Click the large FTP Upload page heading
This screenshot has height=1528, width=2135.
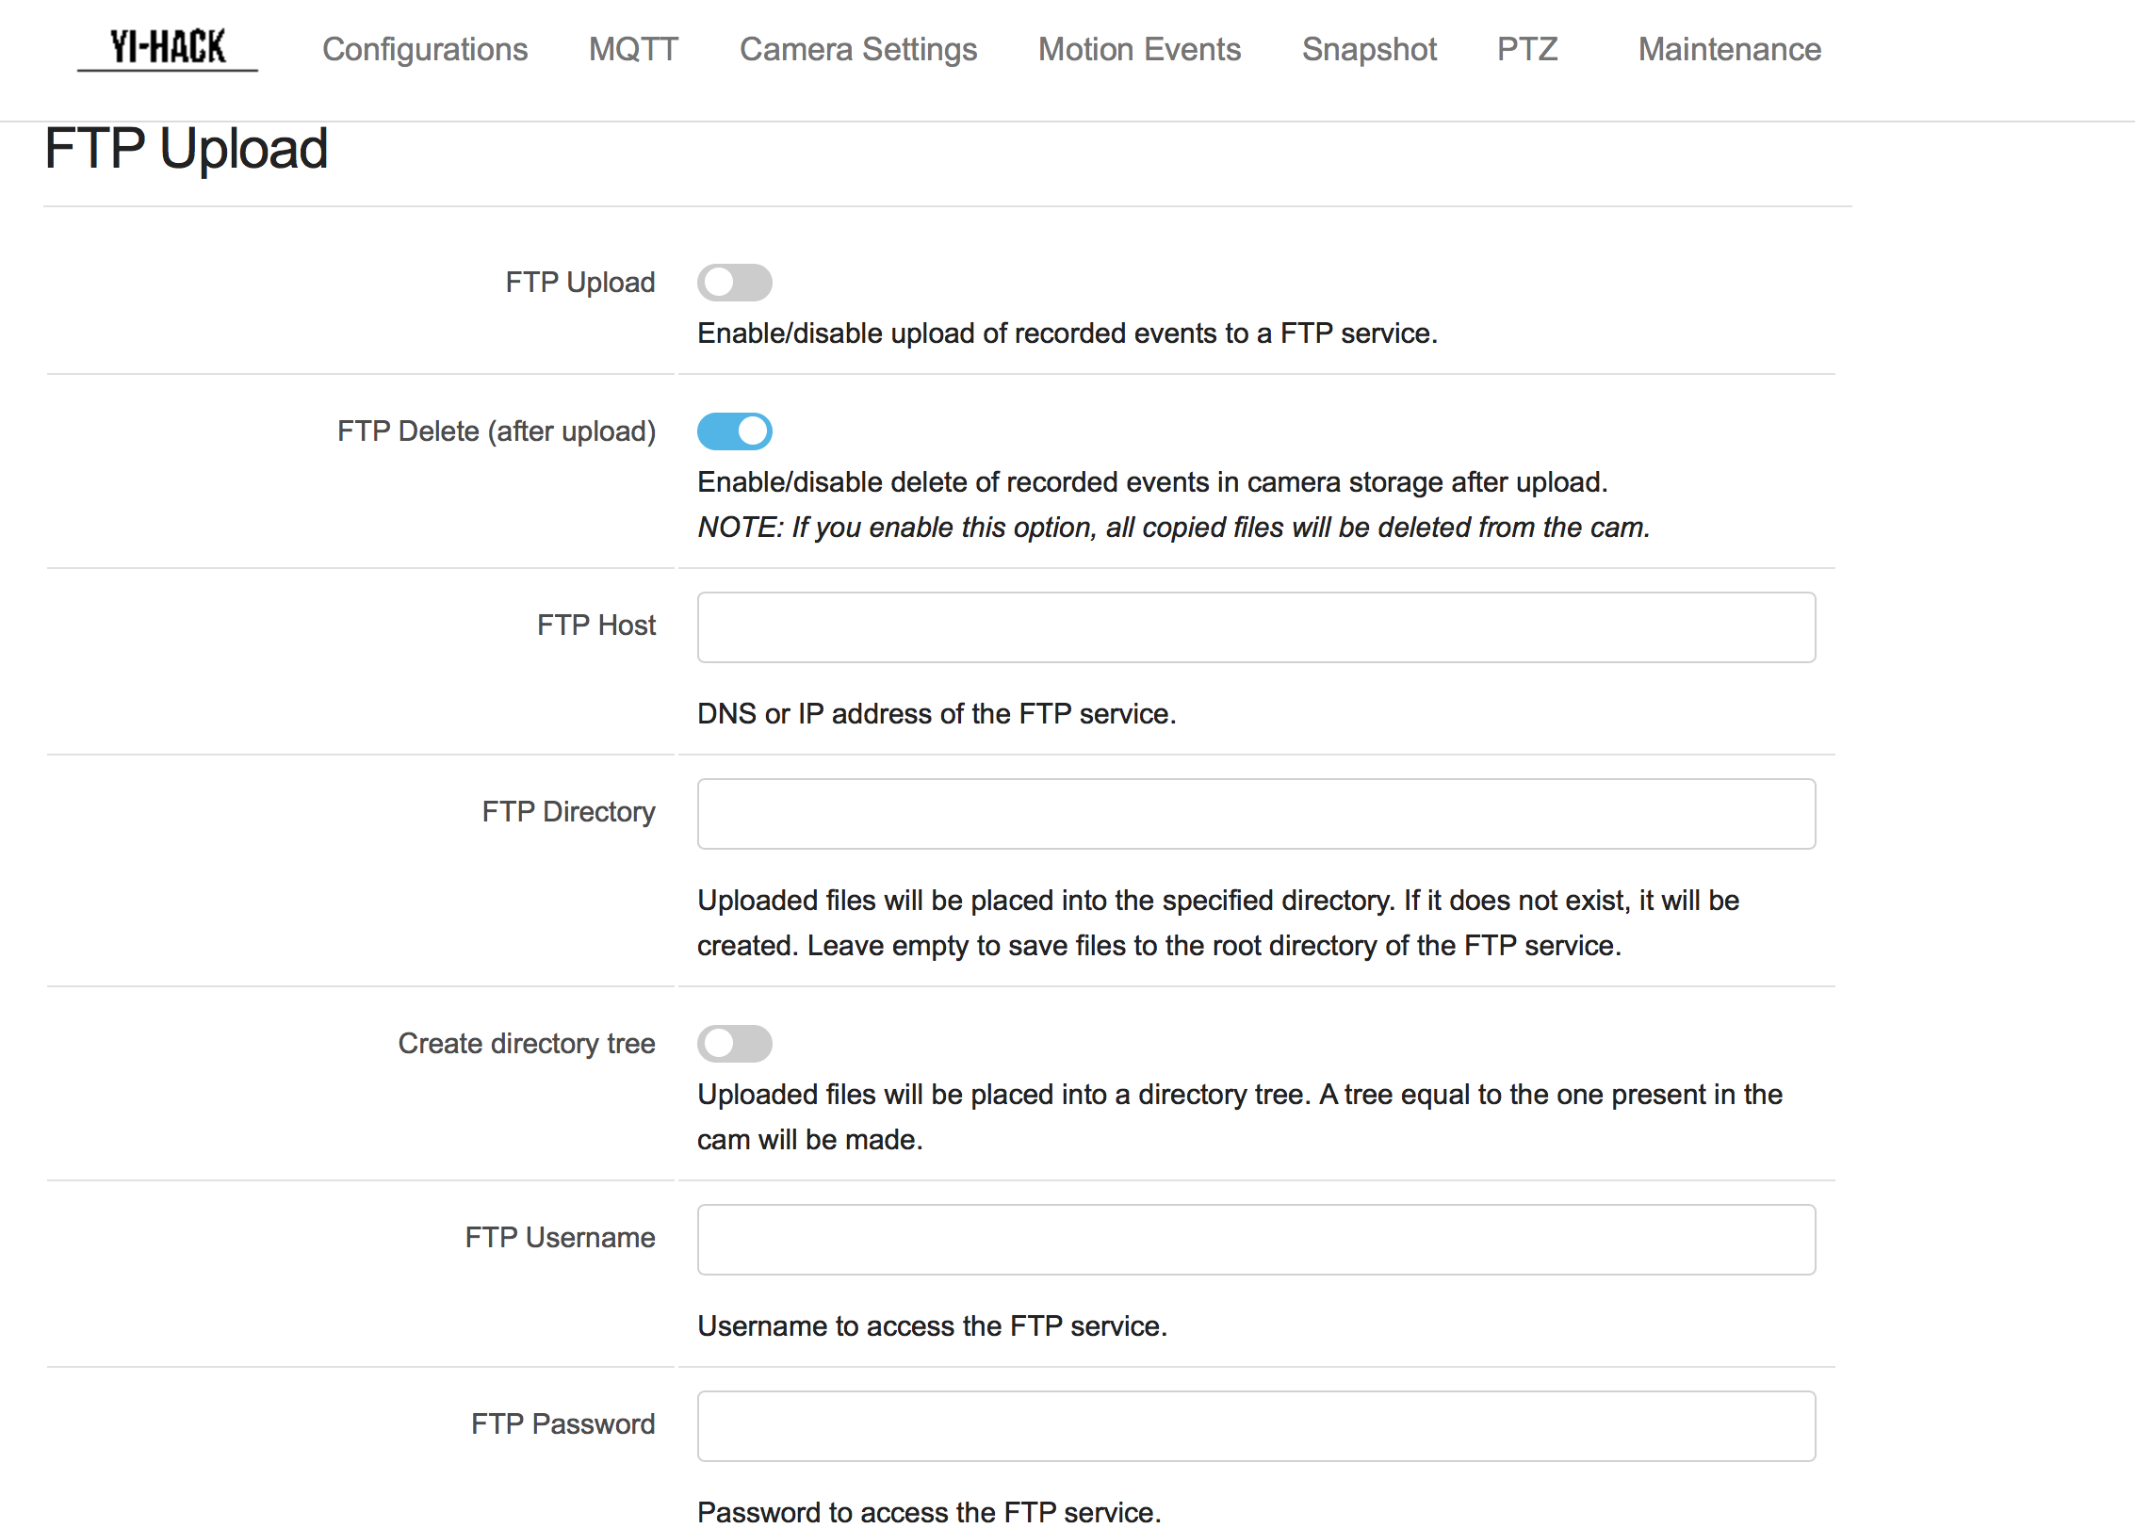(x=187, y=149)
